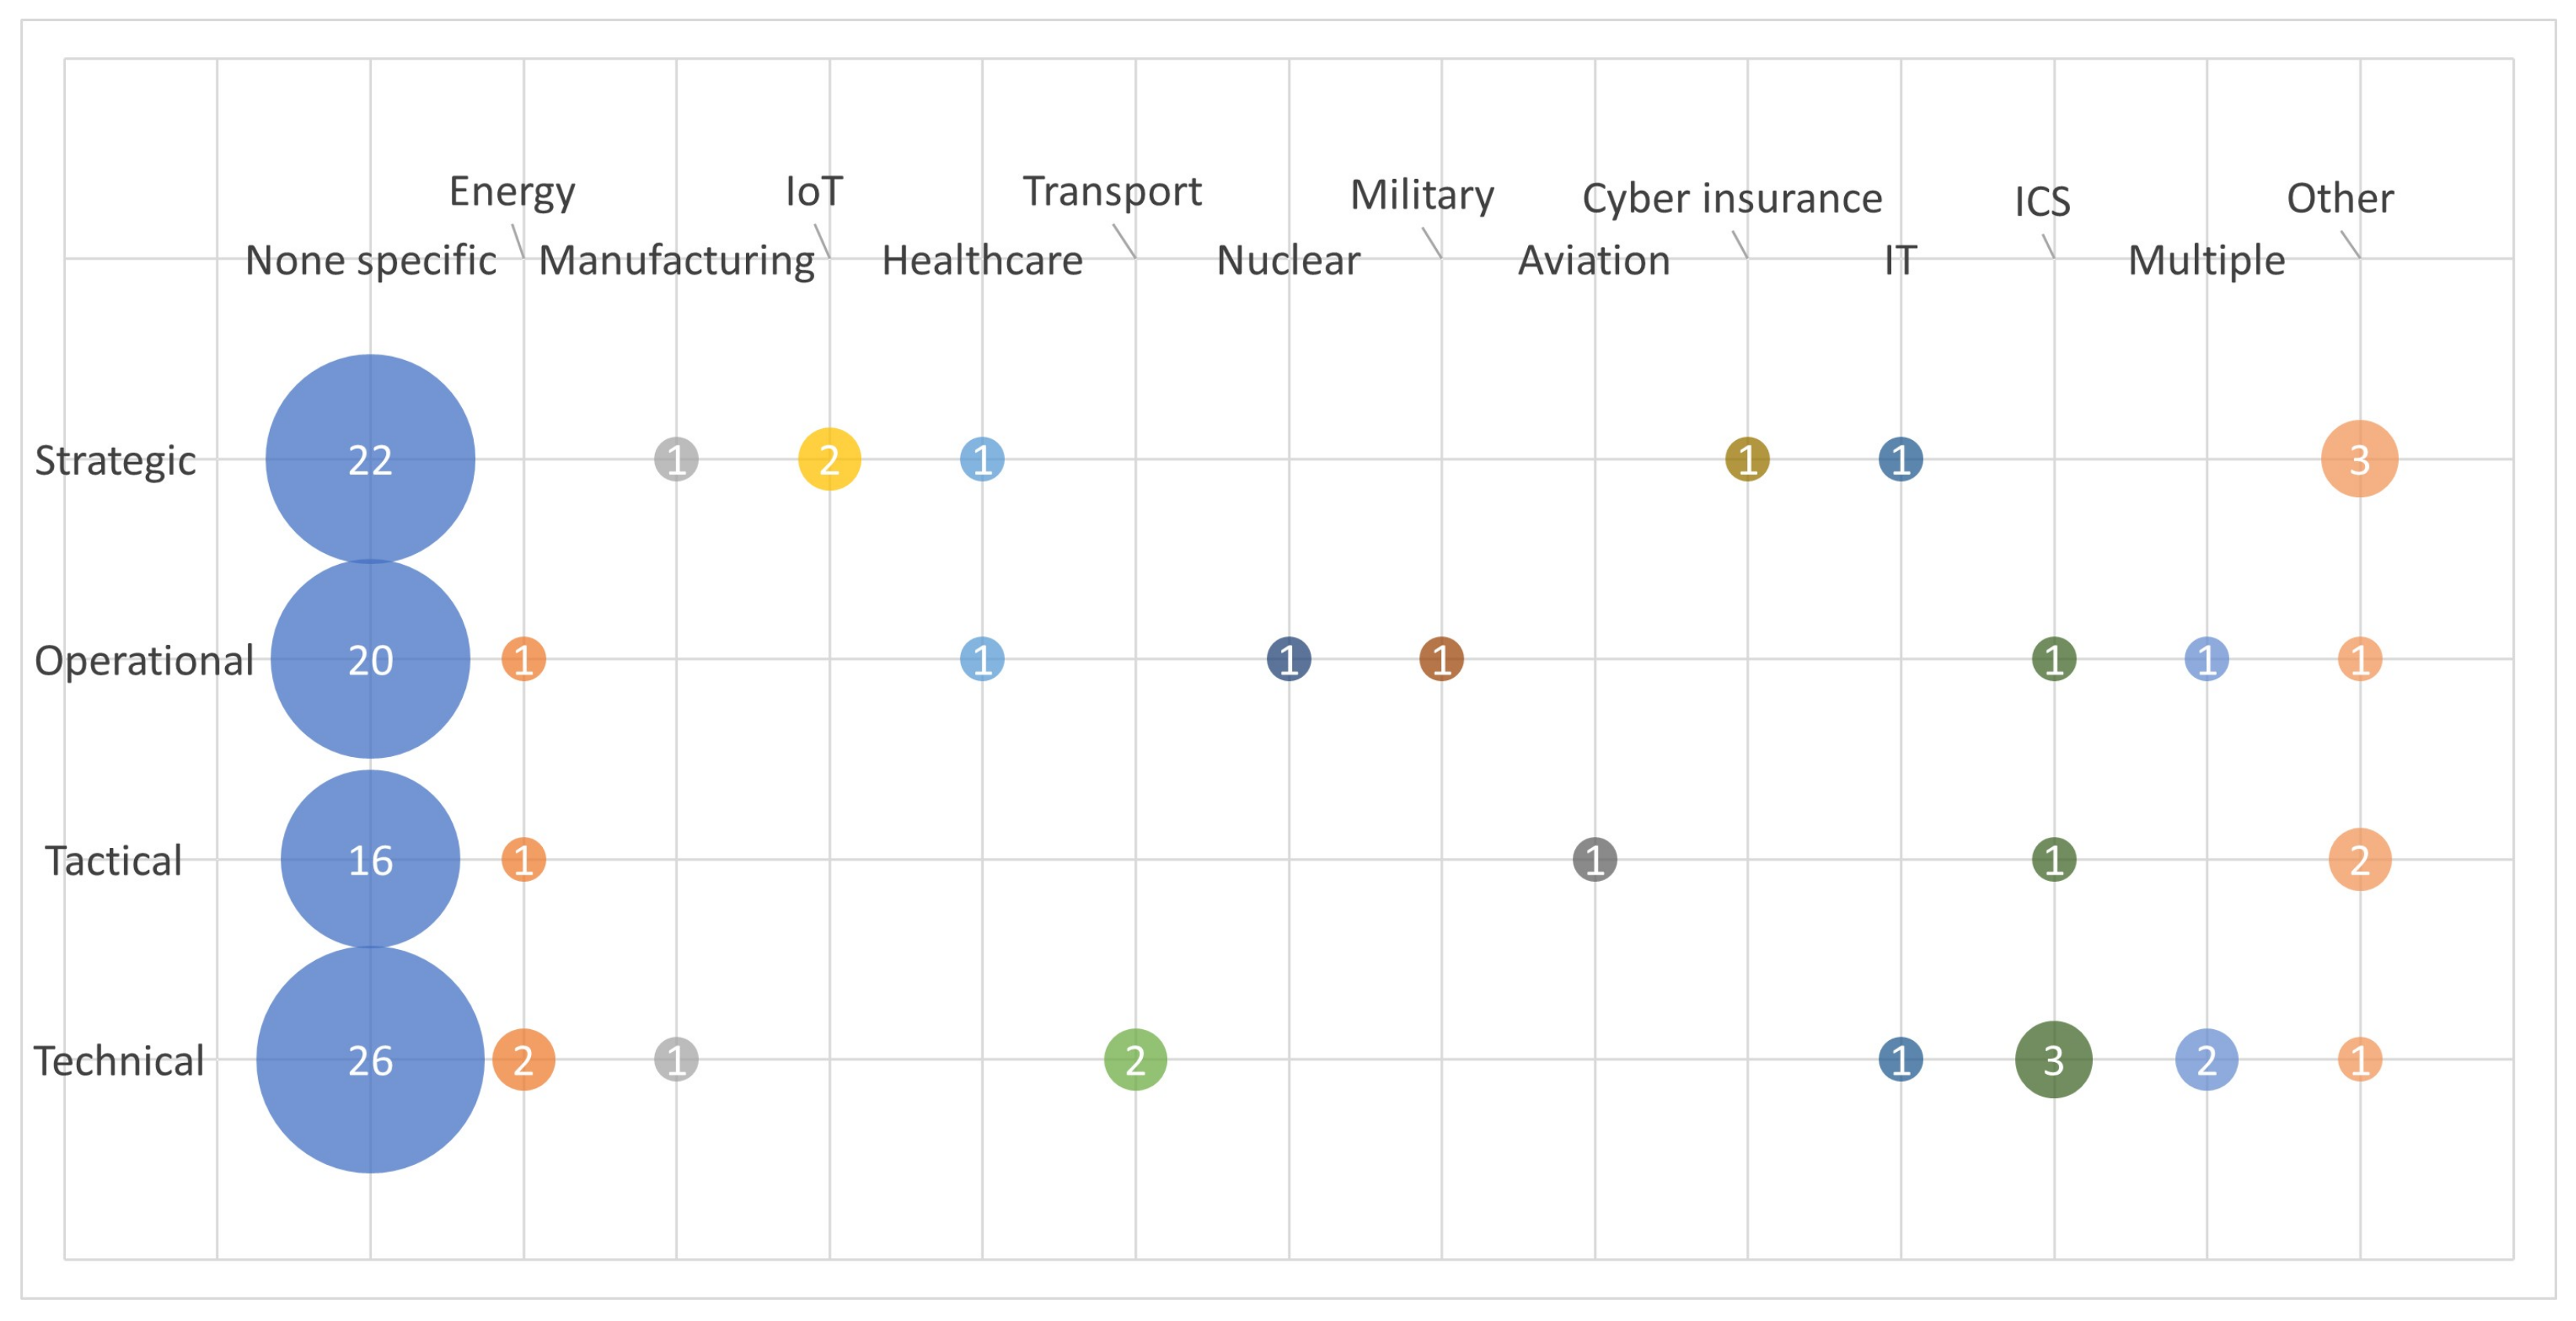Click the Manufacturing column label

pos(677,260)
